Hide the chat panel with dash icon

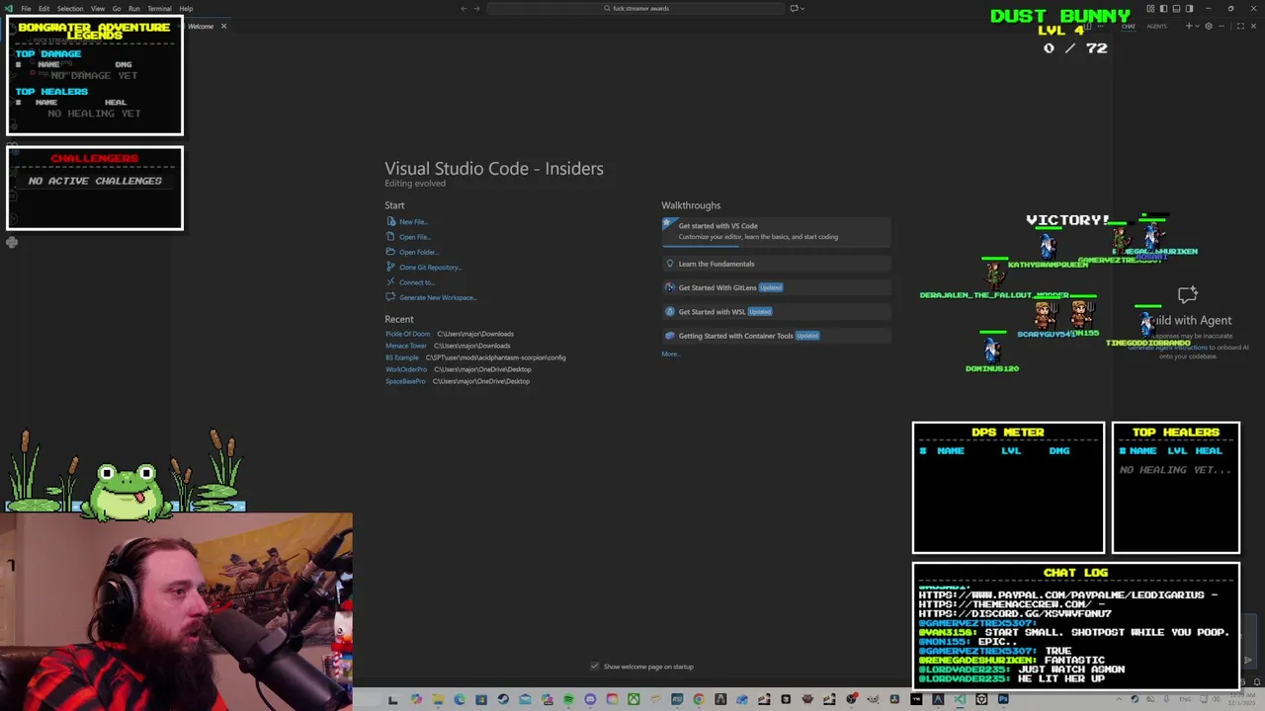coord(1222,26)
